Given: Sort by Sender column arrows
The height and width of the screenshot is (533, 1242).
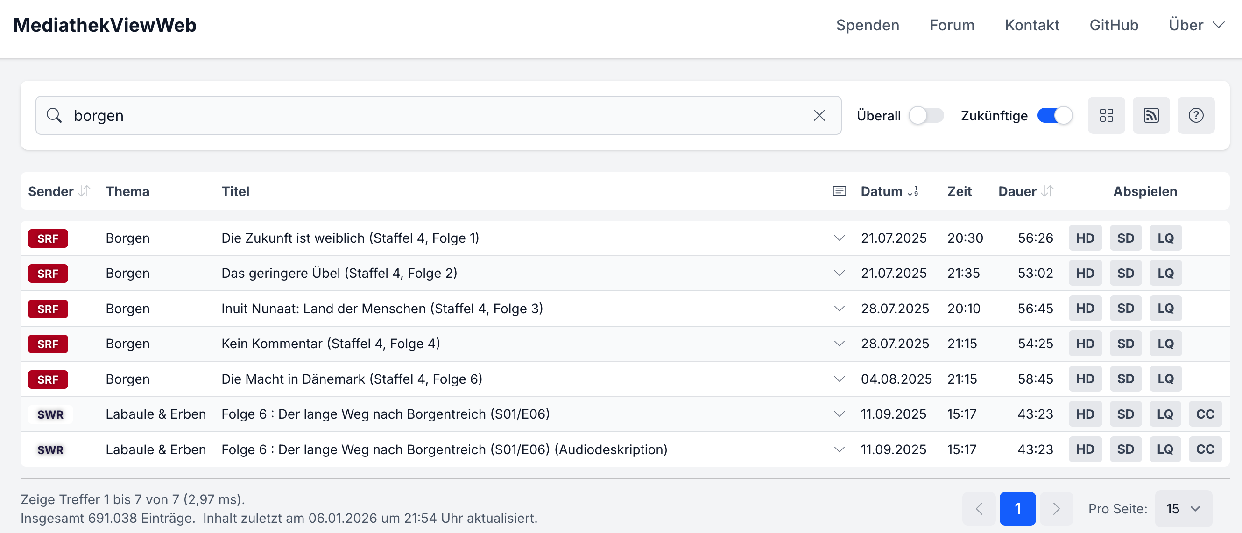Looking at the screenshot, I should tap(84, 191).
